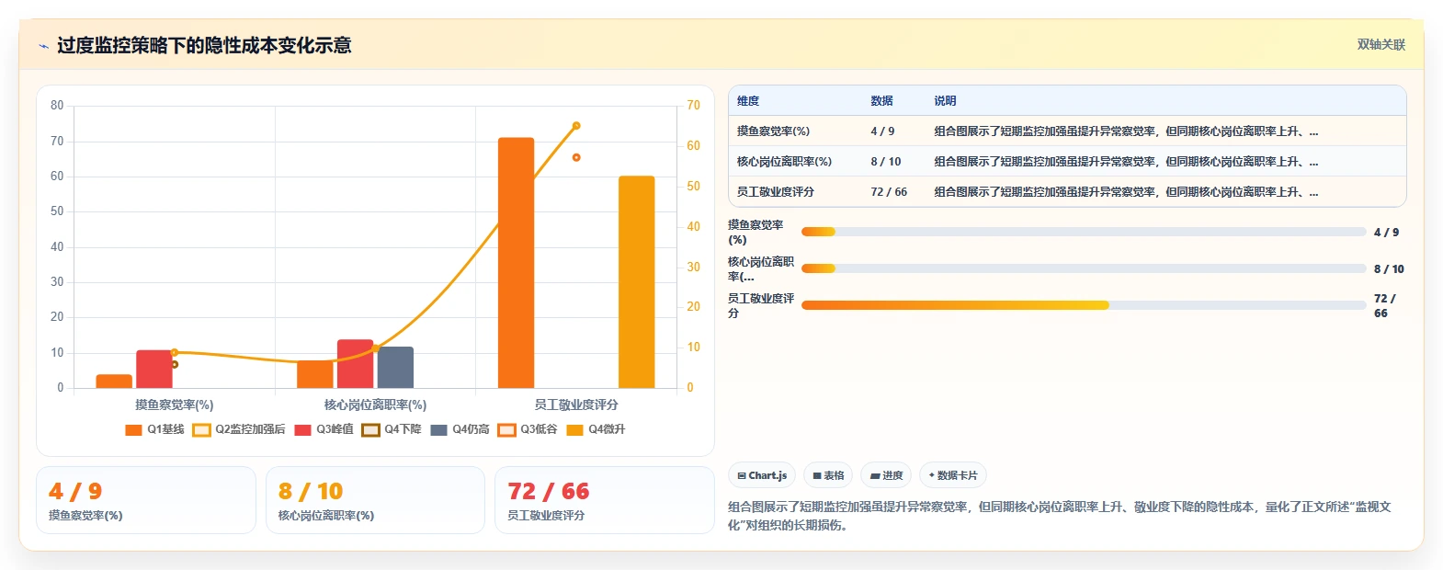1443x570 pixels.
Task: Toggle the Q3峰值 legend item
Action: (x=324, y=429)
